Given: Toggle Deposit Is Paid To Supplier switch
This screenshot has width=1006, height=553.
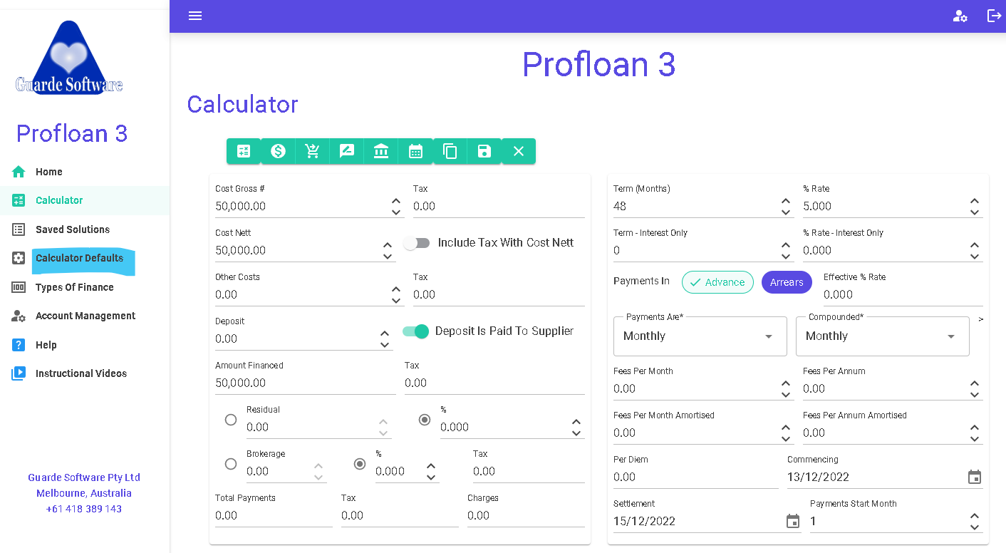Looking at the screenshot, I should click(416, 331).
